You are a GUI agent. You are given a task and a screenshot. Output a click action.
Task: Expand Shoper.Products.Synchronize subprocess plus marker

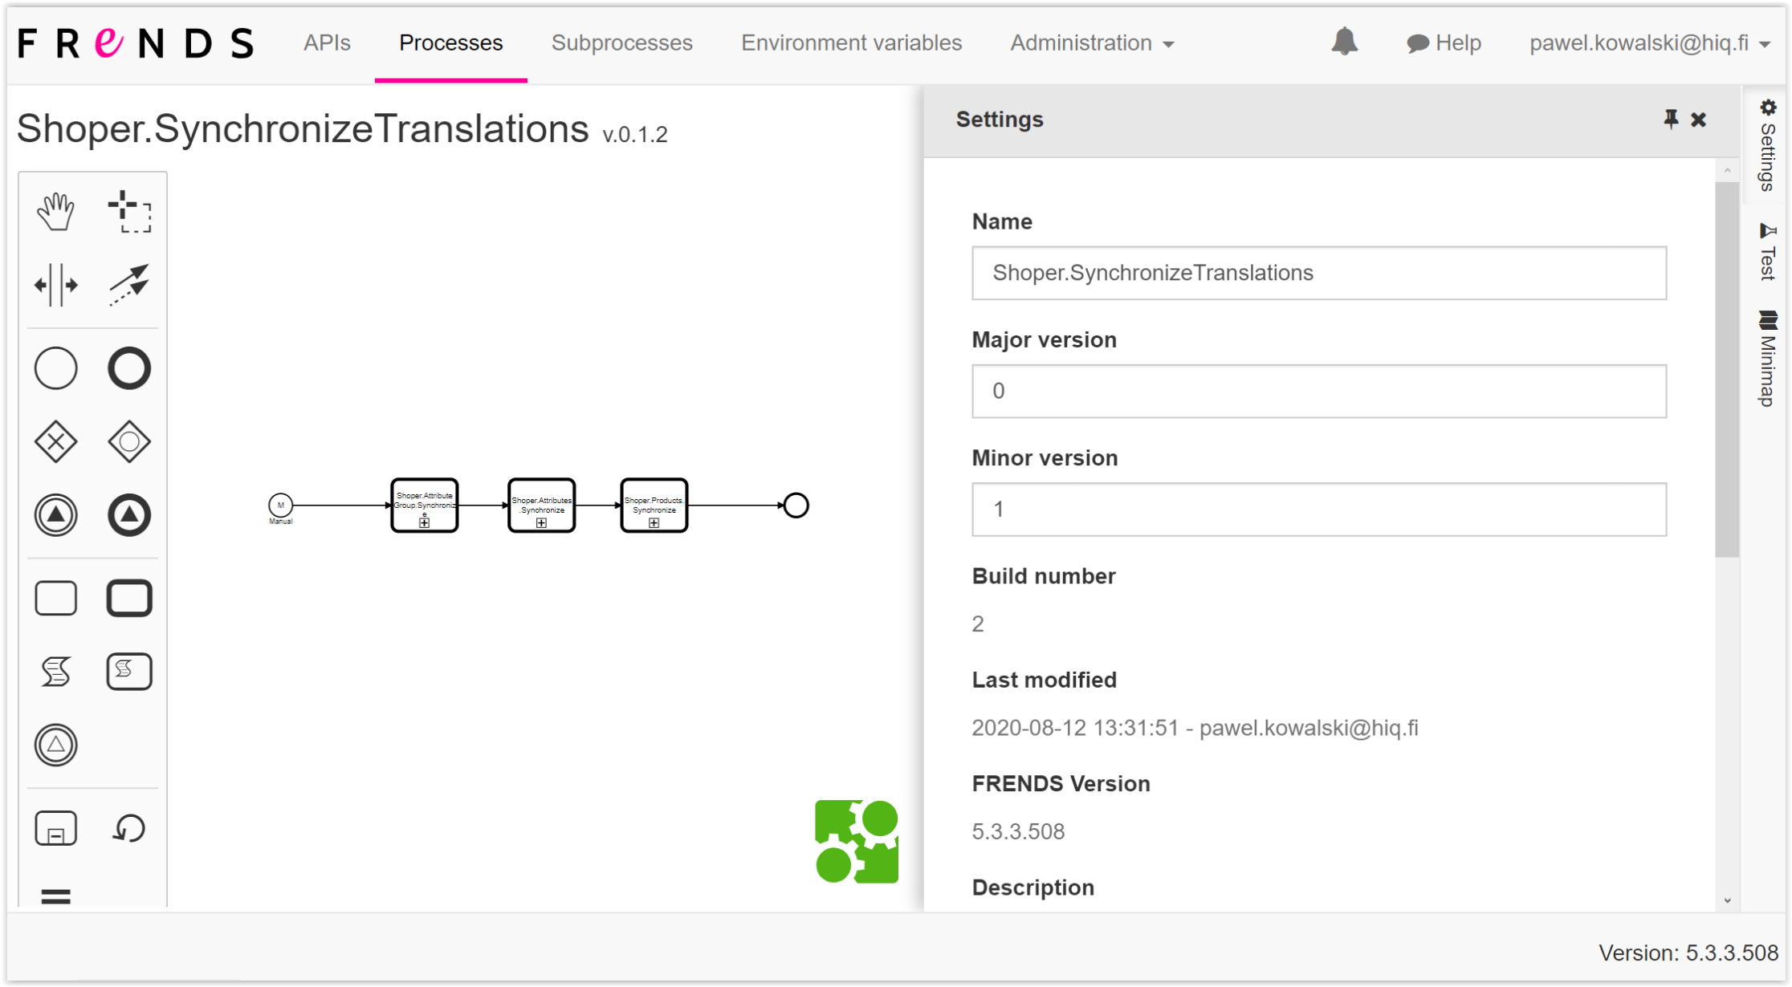tap(654, 523)
